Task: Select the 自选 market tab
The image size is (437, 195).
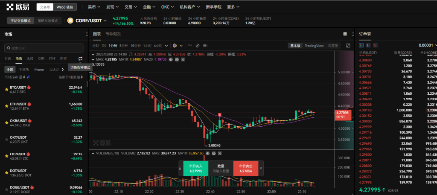Action: point(8,58)
